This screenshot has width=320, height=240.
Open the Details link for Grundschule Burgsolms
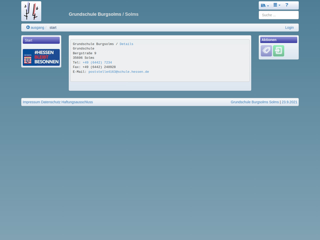coord(126,44)
